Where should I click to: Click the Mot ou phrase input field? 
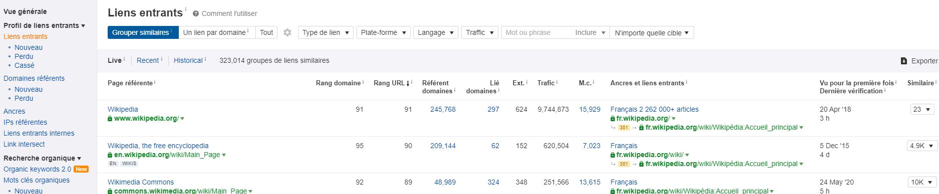tap(536, 32)
